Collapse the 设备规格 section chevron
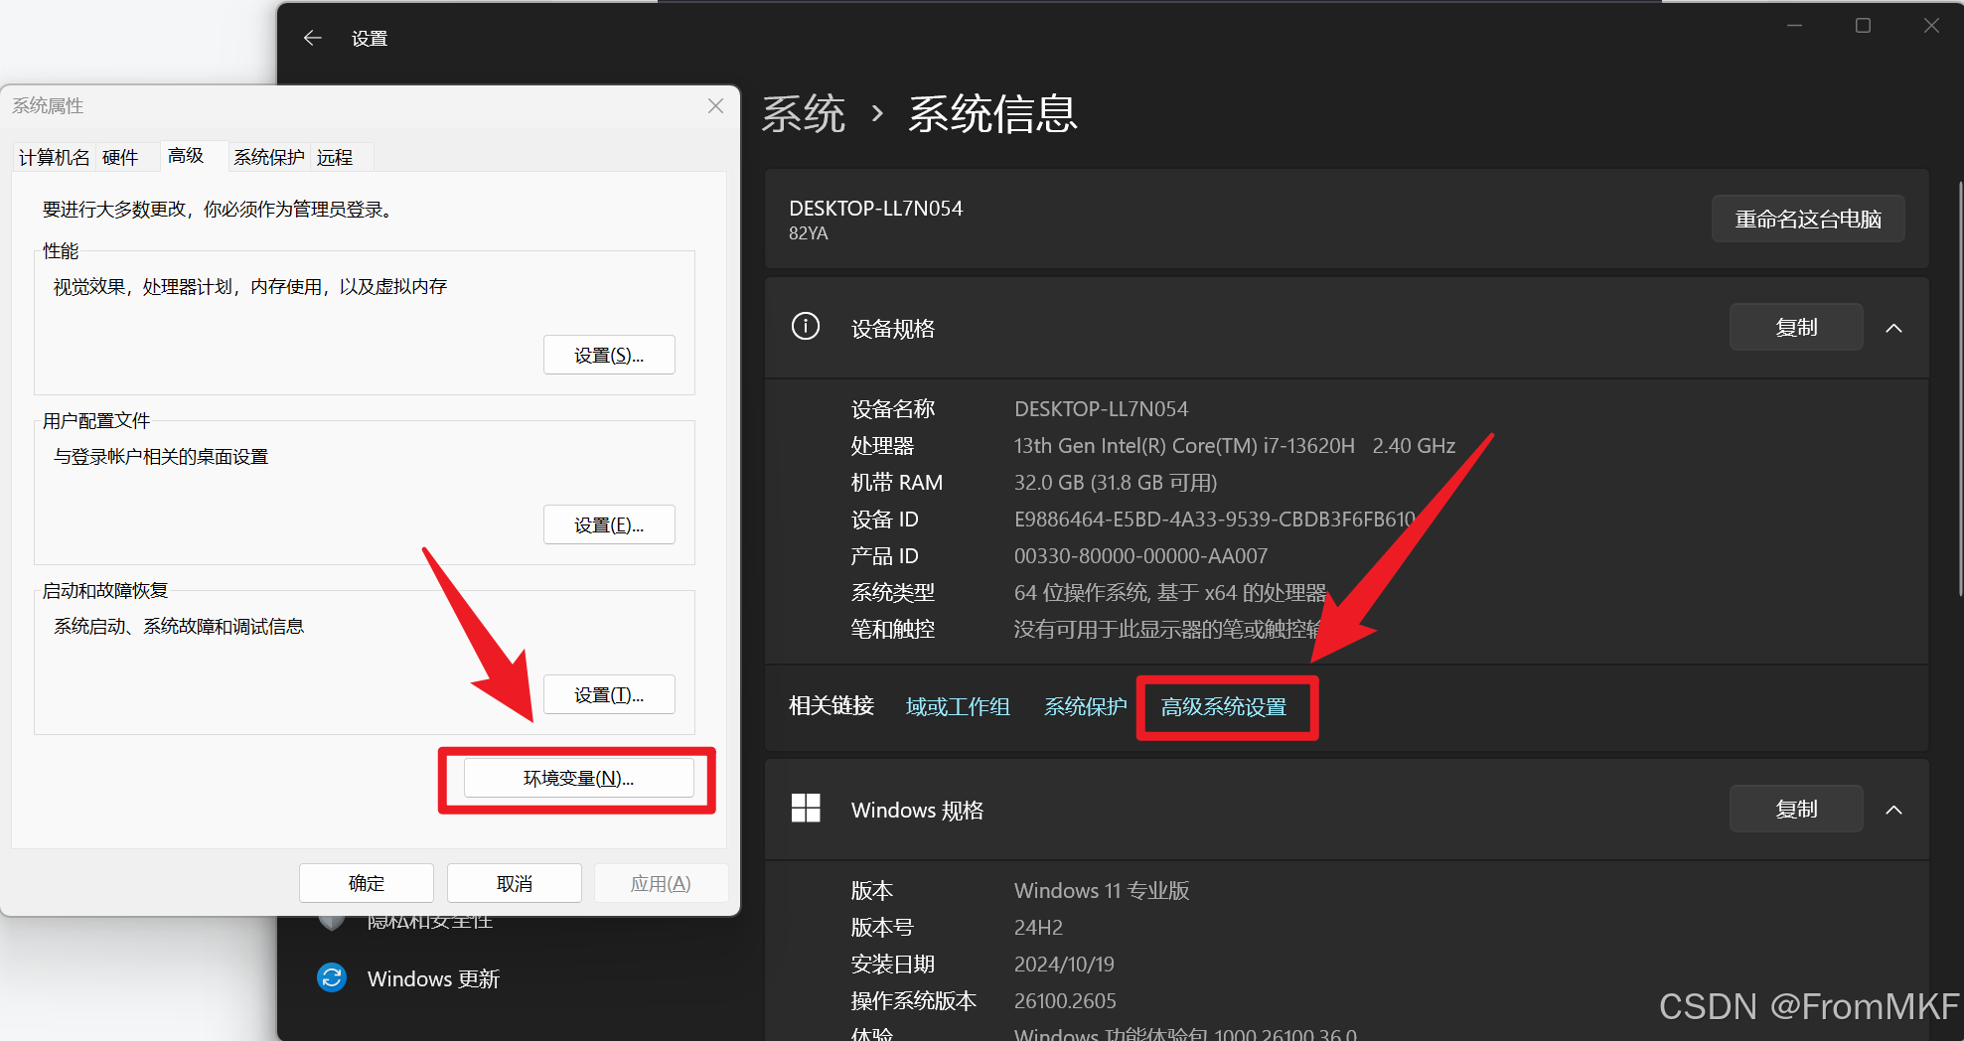 (1893, 328)
